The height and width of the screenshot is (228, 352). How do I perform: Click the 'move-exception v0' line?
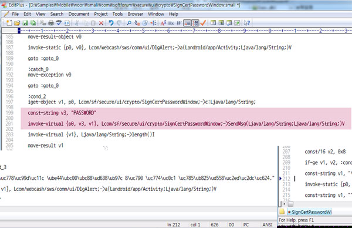(x=49, y=75)
